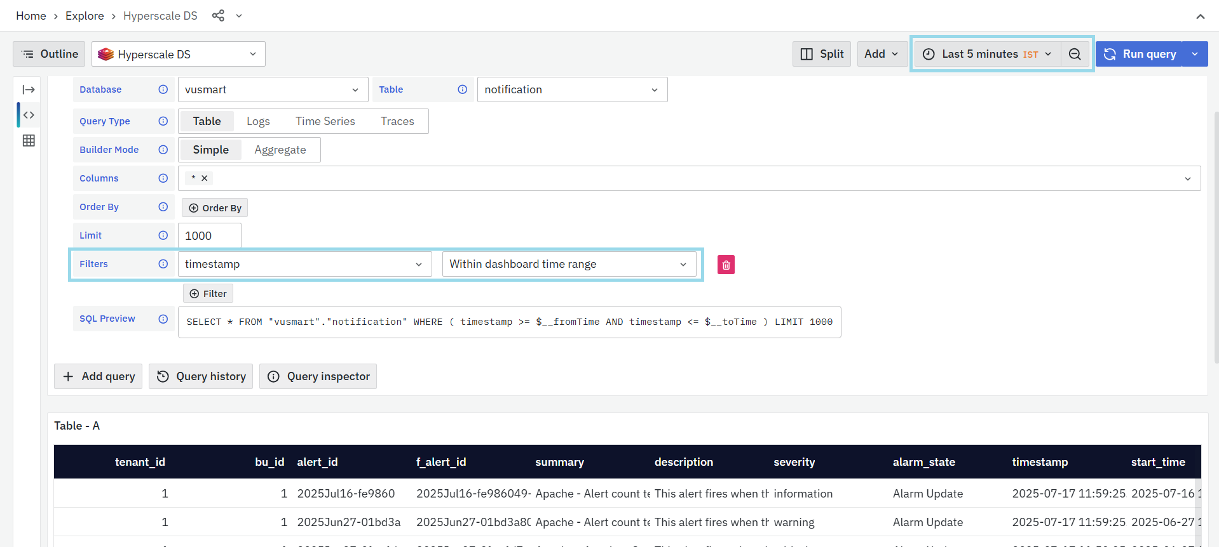1219x547 pixels.
Task: Remove the asterisk column with the x
Action: pos(205,178)
